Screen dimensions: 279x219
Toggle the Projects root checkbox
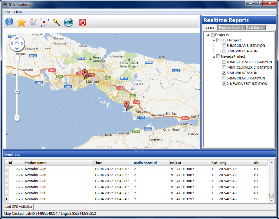coord(212,35)
